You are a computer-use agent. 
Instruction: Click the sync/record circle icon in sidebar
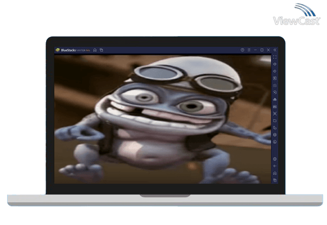275,92
